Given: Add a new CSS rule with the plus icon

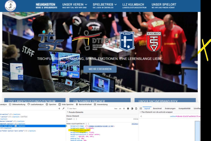Looking at the screenshot, I should coord(124,108).
